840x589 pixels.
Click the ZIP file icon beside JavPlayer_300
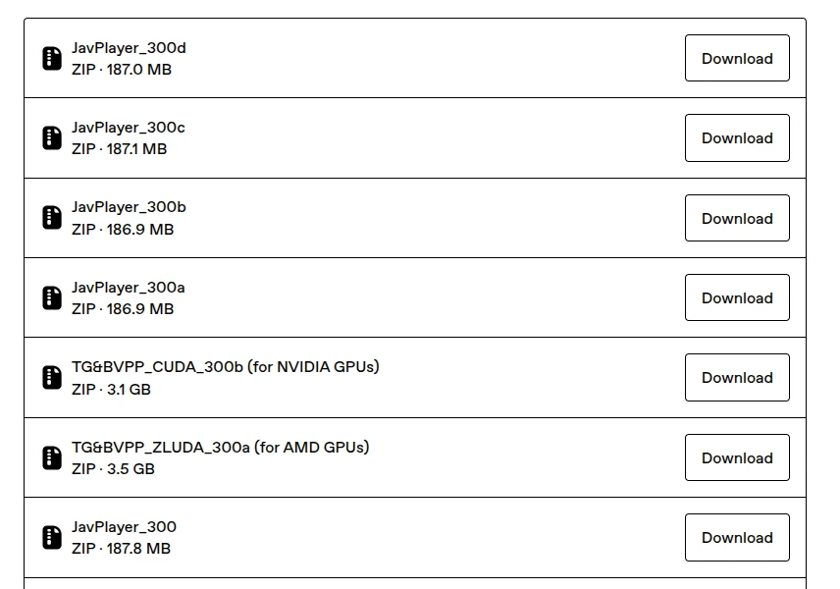pyautogui.click(x=52, y=538)
